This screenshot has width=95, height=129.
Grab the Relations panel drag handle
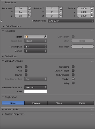pyautogui.click(x=92, y=31)
